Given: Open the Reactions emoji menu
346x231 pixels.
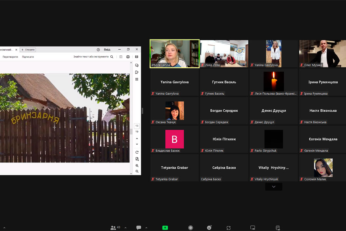Looking at the screenshot, I should coord(209,228).
